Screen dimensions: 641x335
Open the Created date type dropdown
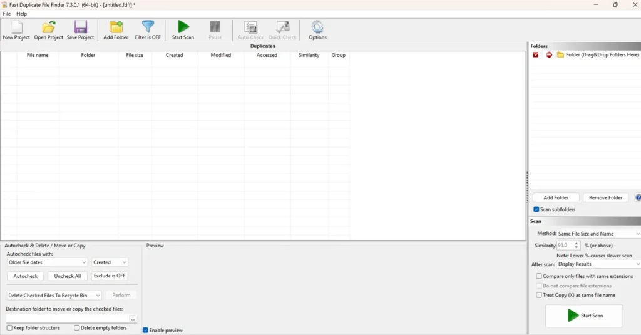[110, 262]
